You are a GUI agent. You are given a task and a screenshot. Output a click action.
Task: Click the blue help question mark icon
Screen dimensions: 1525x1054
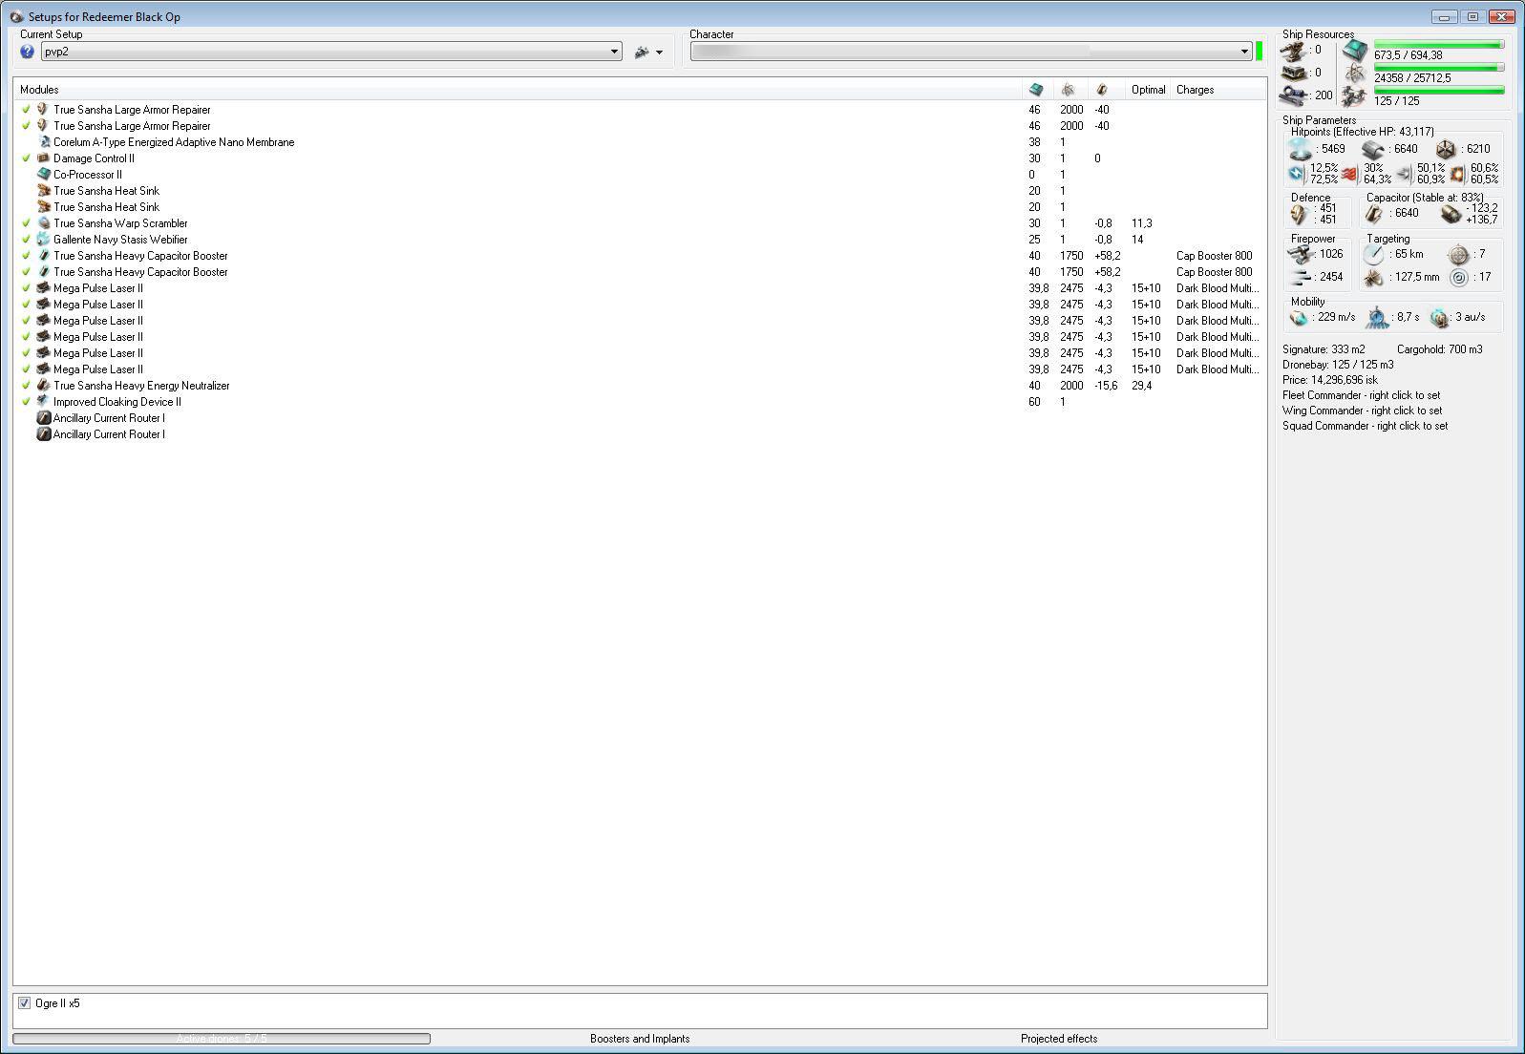coord(27,52)
